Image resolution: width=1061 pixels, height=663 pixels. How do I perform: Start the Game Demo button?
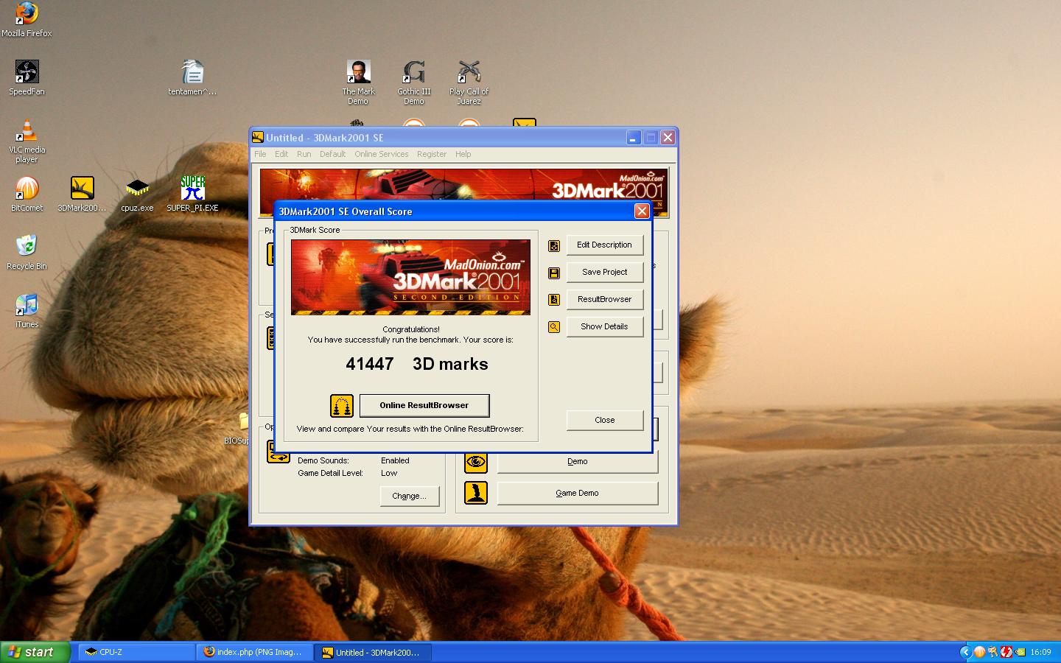click(577, 493)
